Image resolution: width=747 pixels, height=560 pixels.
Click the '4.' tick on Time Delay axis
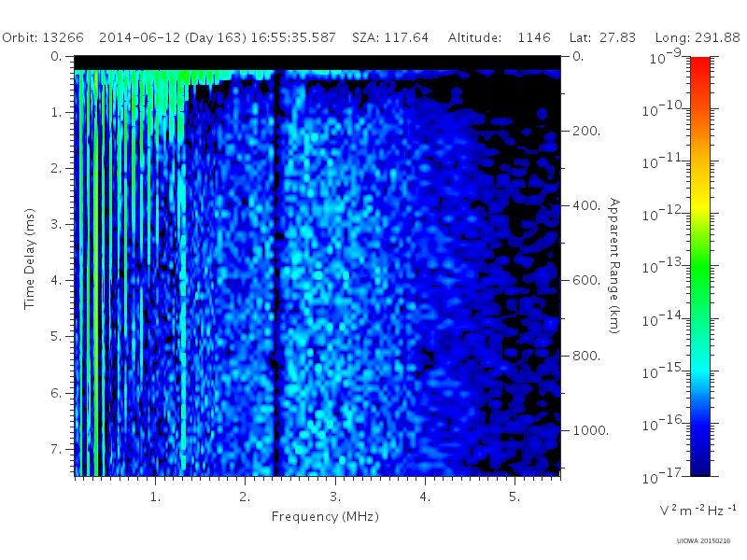[x=56, y=281]
